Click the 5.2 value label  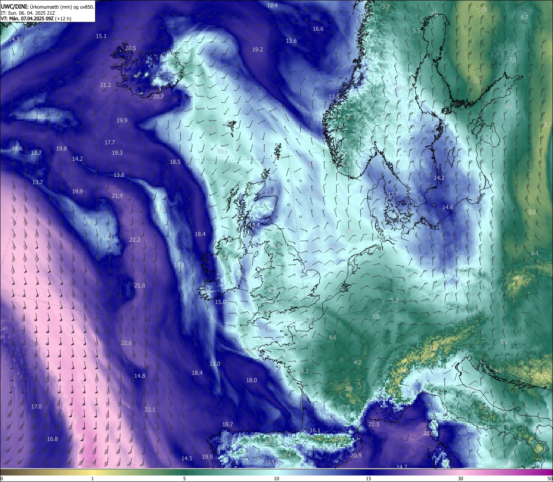click(x=305, y=371)
